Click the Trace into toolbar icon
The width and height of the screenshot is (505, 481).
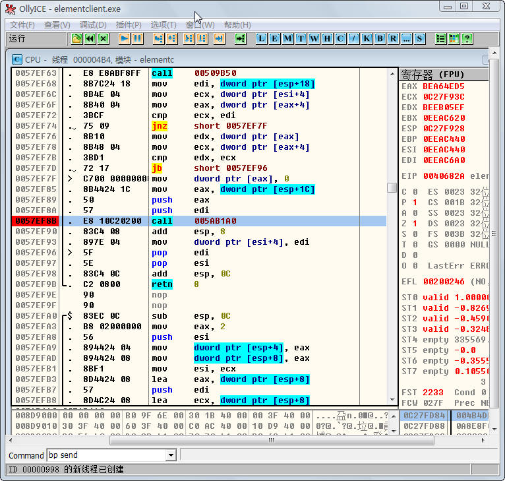189,39
